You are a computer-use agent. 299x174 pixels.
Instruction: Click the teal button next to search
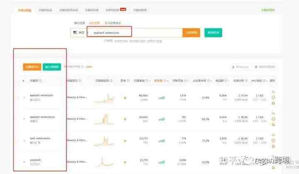pos(213,33)
